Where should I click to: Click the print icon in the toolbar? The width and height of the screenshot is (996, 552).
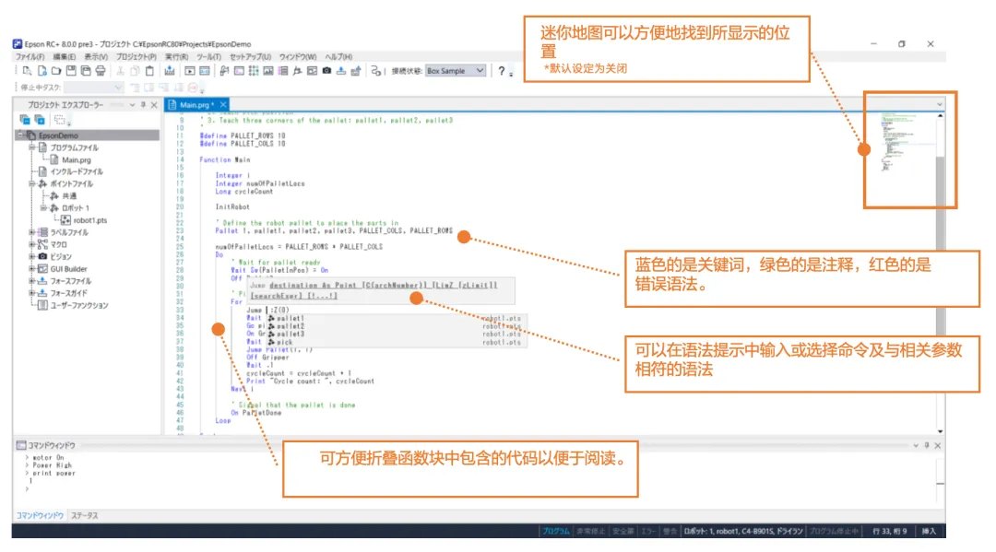pyautogui.click(x=101, y=71)
